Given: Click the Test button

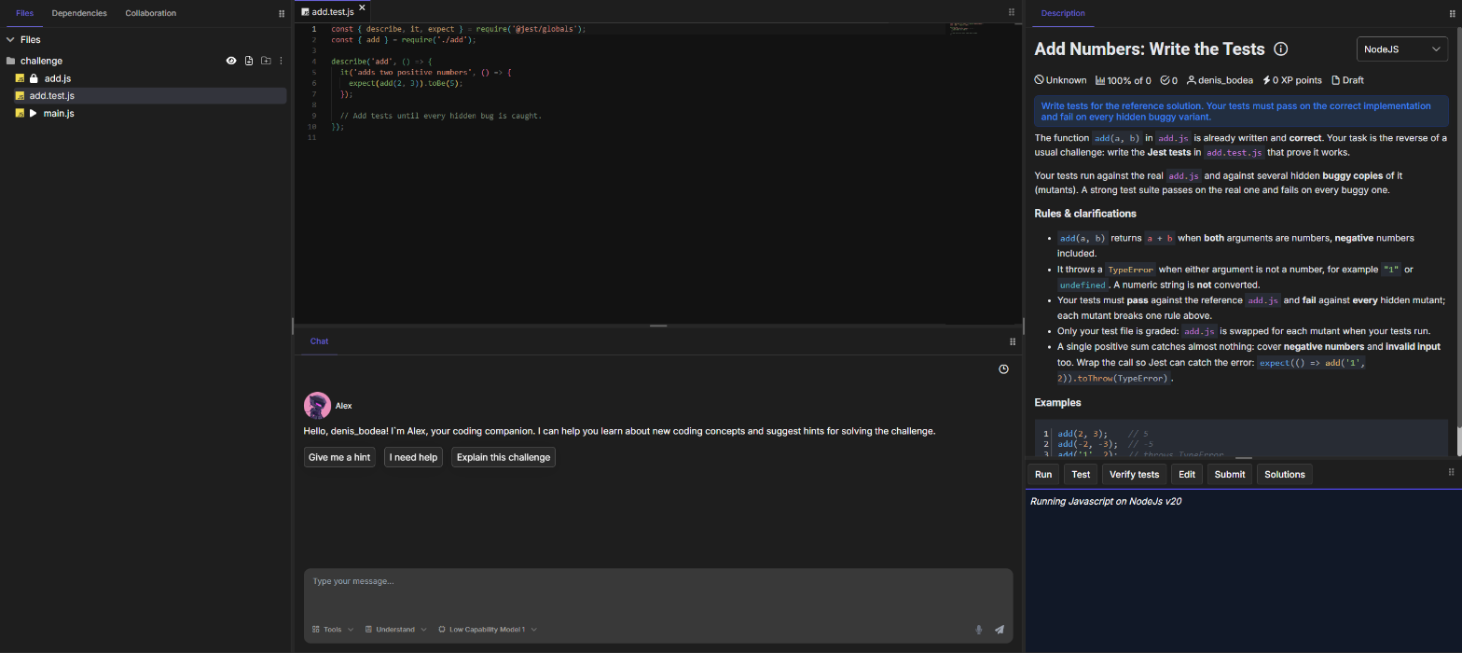Looking at the screenshot, I should click(1081, 474).
